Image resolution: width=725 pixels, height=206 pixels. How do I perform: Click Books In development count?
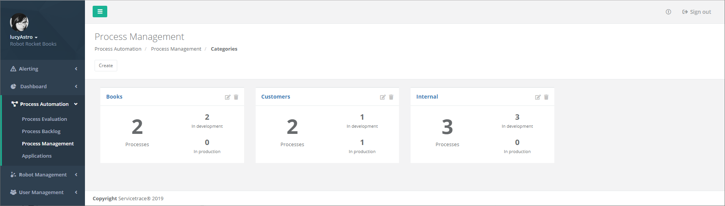[x=207, y=117]
